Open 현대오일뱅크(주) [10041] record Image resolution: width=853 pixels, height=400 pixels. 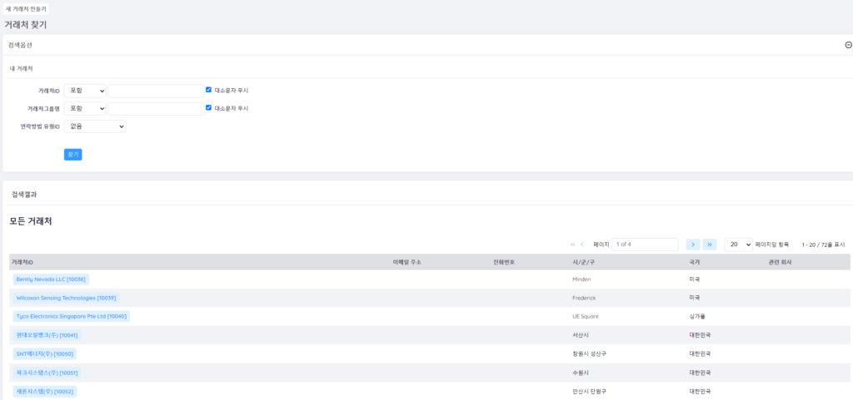pyautogui.click(x=47, y=335)
